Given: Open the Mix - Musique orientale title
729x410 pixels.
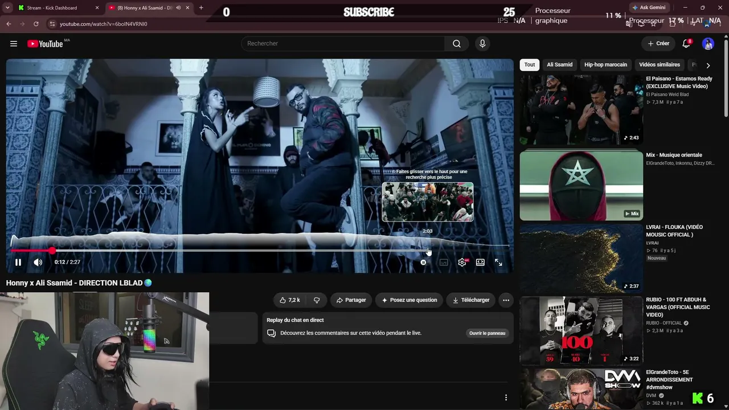Looking at the screenshot, I should tap(674, 155).
